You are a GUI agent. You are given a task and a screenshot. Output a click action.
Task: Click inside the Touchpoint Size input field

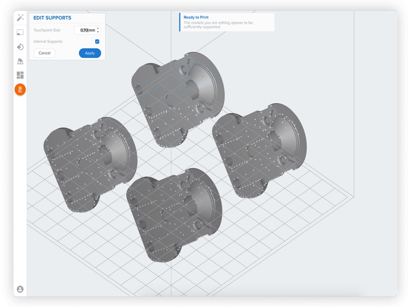pos(85,30)
